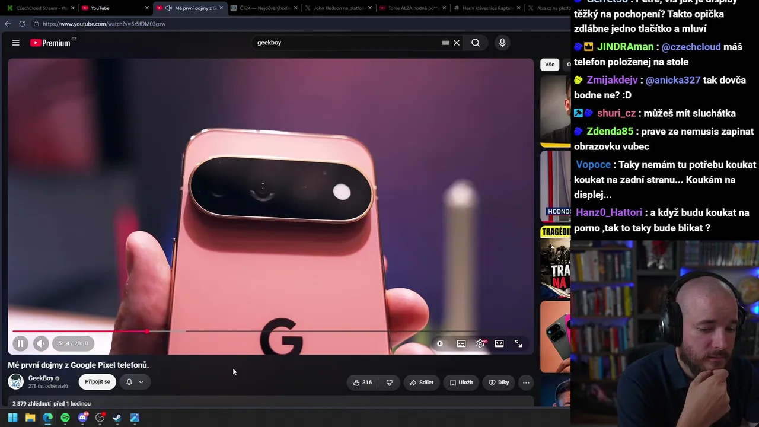
Task: Enter fullscreen video mode
Action: (x=518, y=343)
